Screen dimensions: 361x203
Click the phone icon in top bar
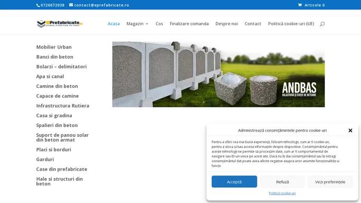(x=38, y=5)
